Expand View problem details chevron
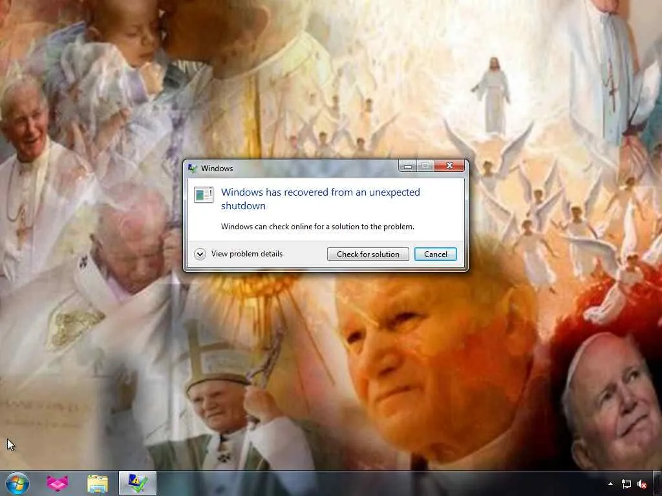This screenshot has height=496, width=662. (x=200, y=254)
